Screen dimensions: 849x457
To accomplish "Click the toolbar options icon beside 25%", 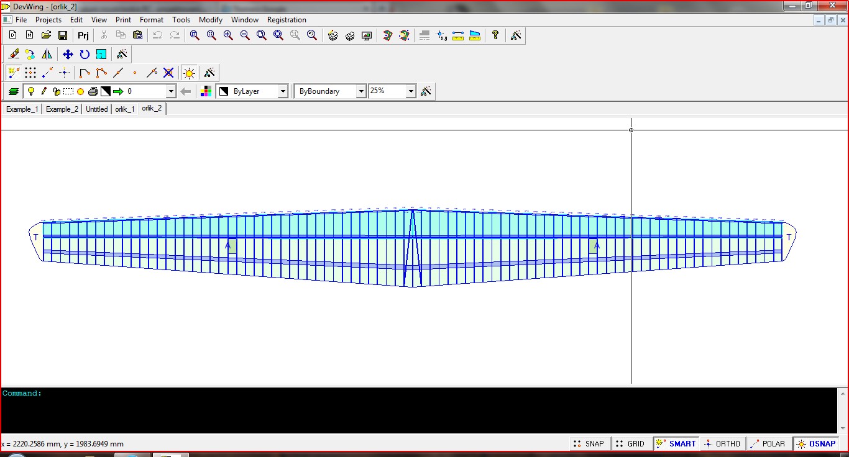I will point(426,91).
